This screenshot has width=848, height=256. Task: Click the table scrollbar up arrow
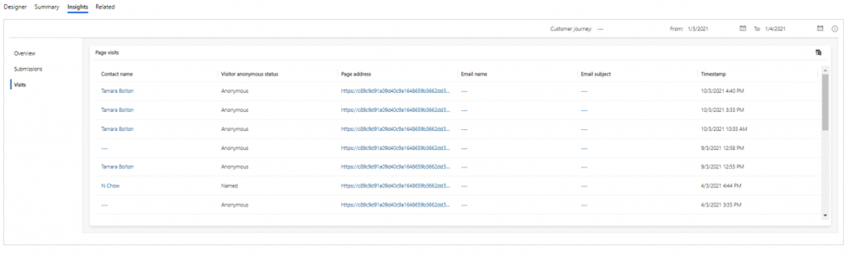point(825,70)
